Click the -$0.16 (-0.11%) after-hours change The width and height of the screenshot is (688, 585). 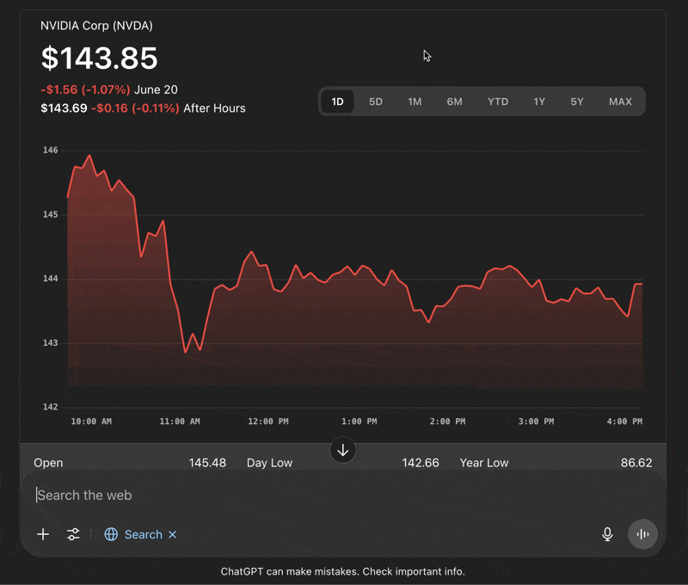coord(135,108)
